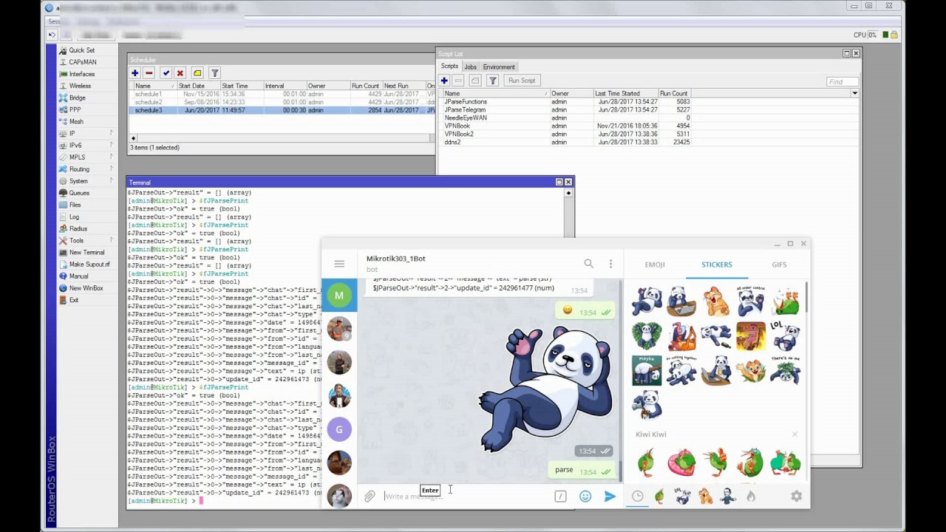
Task: Click the lock icon beside CPU indicator
Action: coord(894,35)
